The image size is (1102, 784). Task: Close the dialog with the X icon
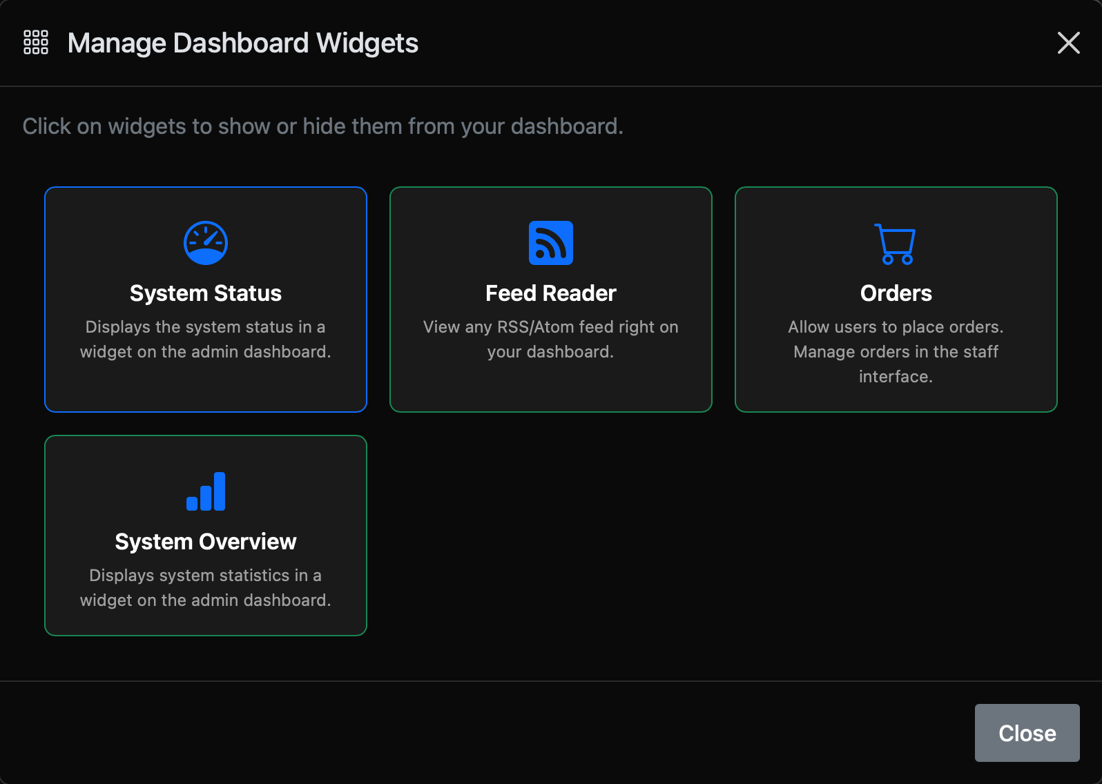pyautogui.click(x=1069, y=43)
